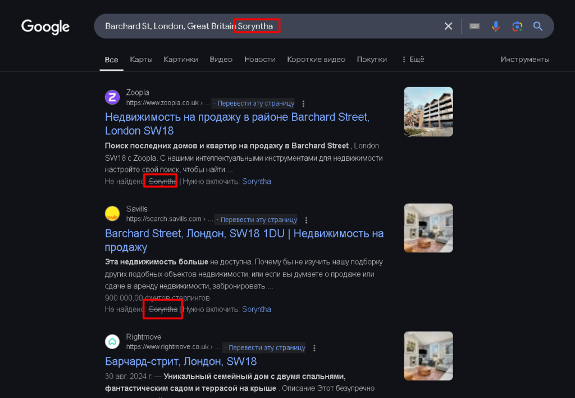The height and width of the screenshot is (398, 575).
Task: Open options menu for Zoopla result
Action: click(303, 103)
